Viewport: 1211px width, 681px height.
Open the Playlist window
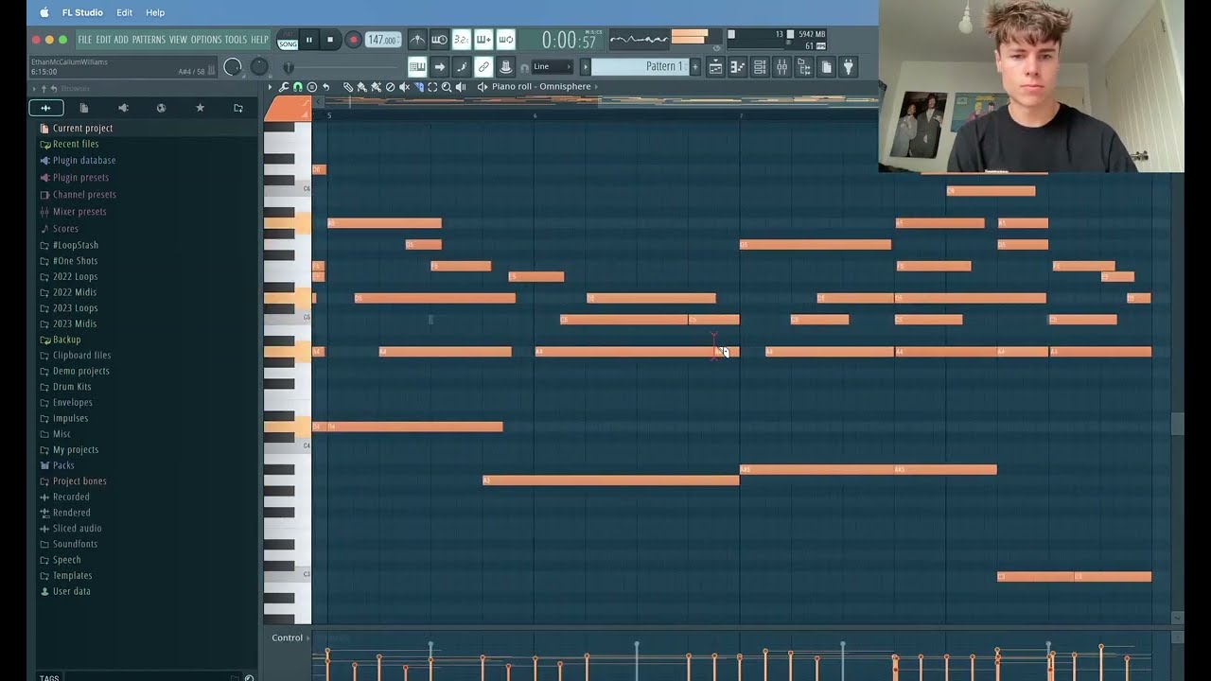click(x=715, y=67)
